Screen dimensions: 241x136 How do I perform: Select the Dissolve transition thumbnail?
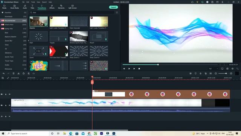(x=38, y=22)
